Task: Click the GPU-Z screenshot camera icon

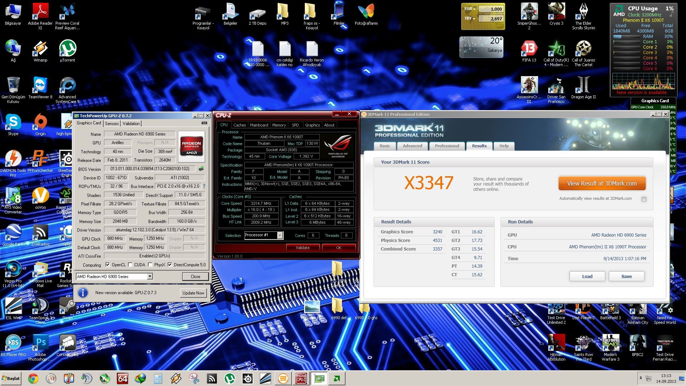Action: pyautogui.click(x=204, y=123)
